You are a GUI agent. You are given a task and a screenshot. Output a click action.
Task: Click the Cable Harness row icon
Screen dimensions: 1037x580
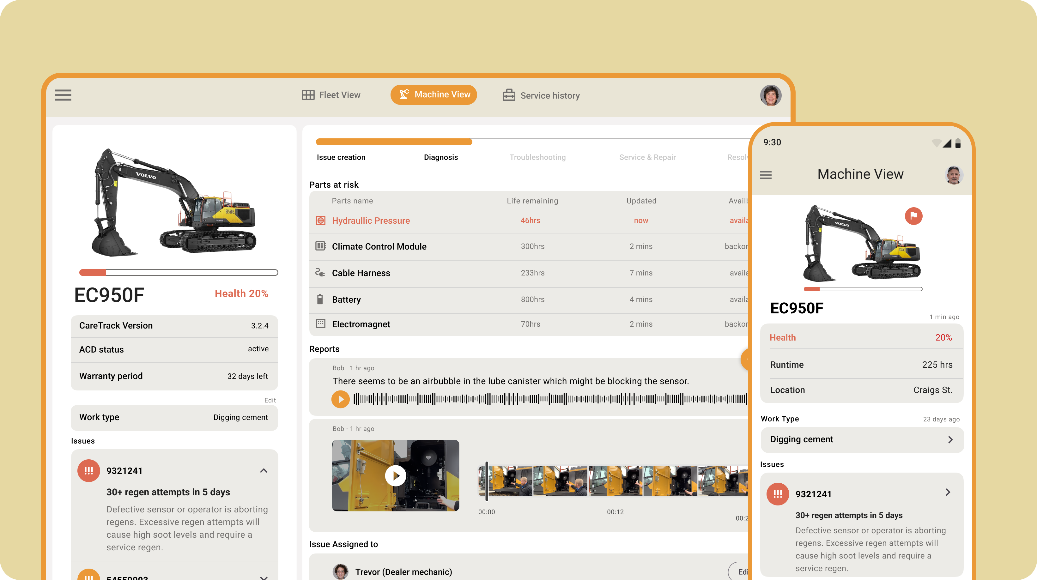click(x=320, y=273)
